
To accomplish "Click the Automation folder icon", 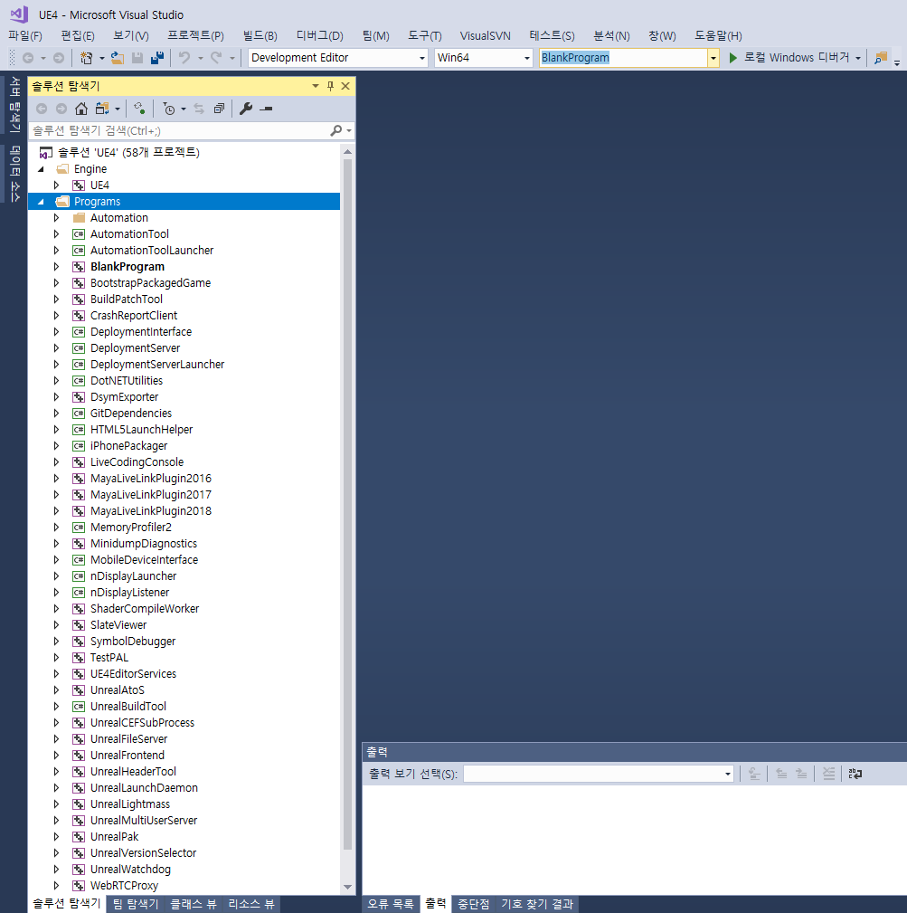I will tap(79, 218).
